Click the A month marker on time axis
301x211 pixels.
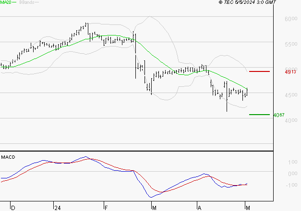(x=199, y=208)
